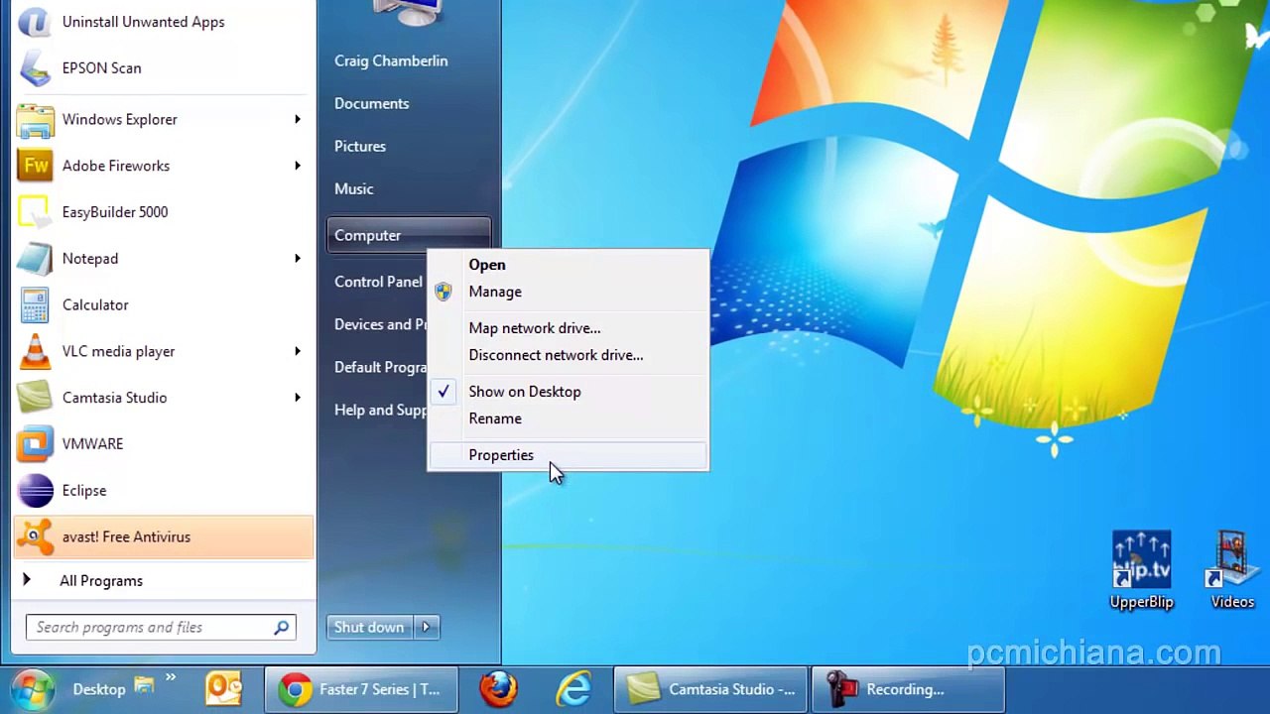Click the UpperBlip desktop shortcut
This screenshot has height=714, width=1270.
pyautogui.click(x=1141, y=570)
